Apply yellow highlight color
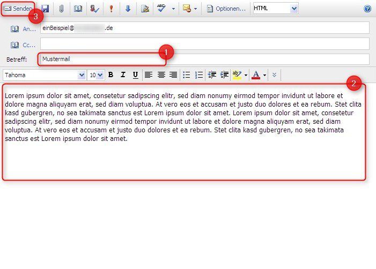376x269 pixels. coord(237,74)
